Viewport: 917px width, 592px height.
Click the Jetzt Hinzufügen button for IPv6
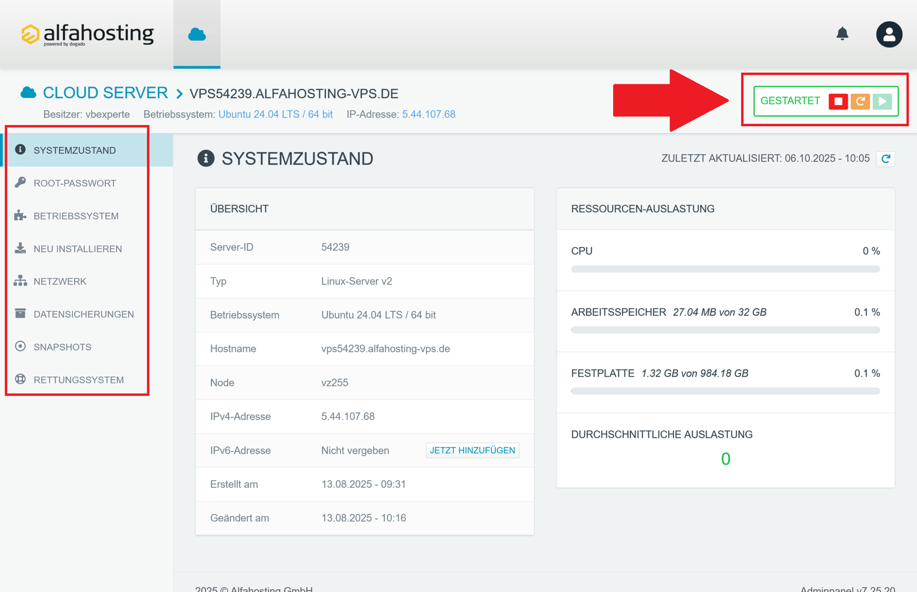(x=472, y=450)
